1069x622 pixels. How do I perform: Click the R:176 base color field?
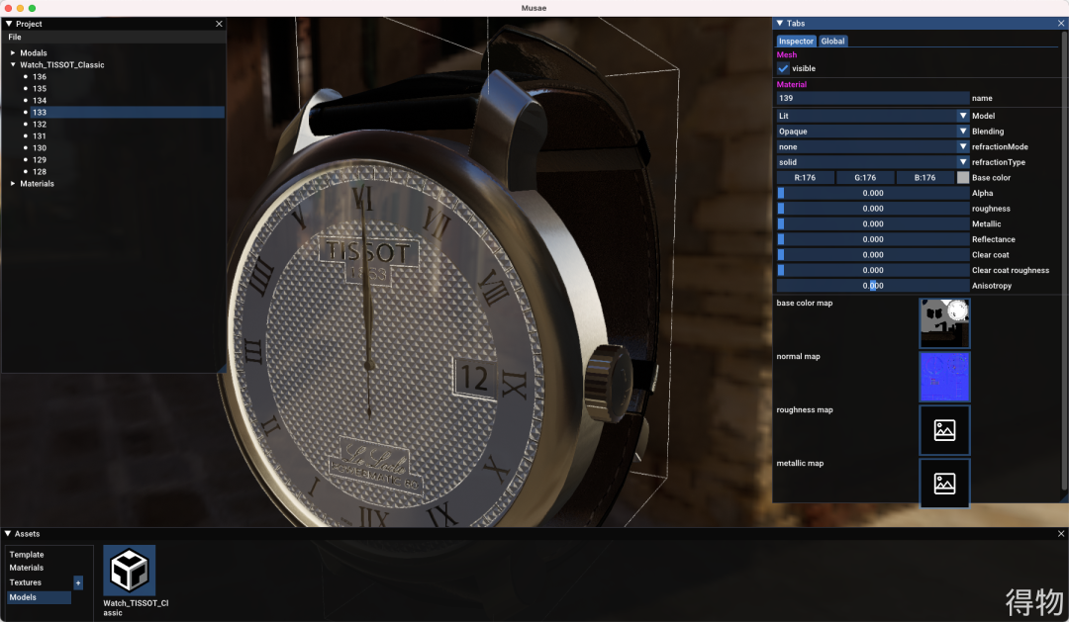coord(805,178)
